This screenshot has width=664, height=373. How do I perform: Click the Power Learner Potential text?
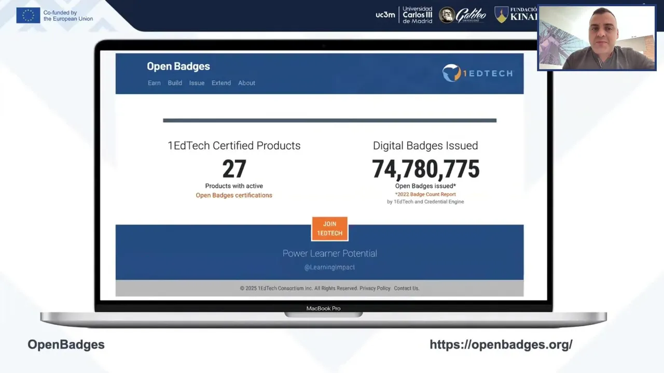[330, 253]
